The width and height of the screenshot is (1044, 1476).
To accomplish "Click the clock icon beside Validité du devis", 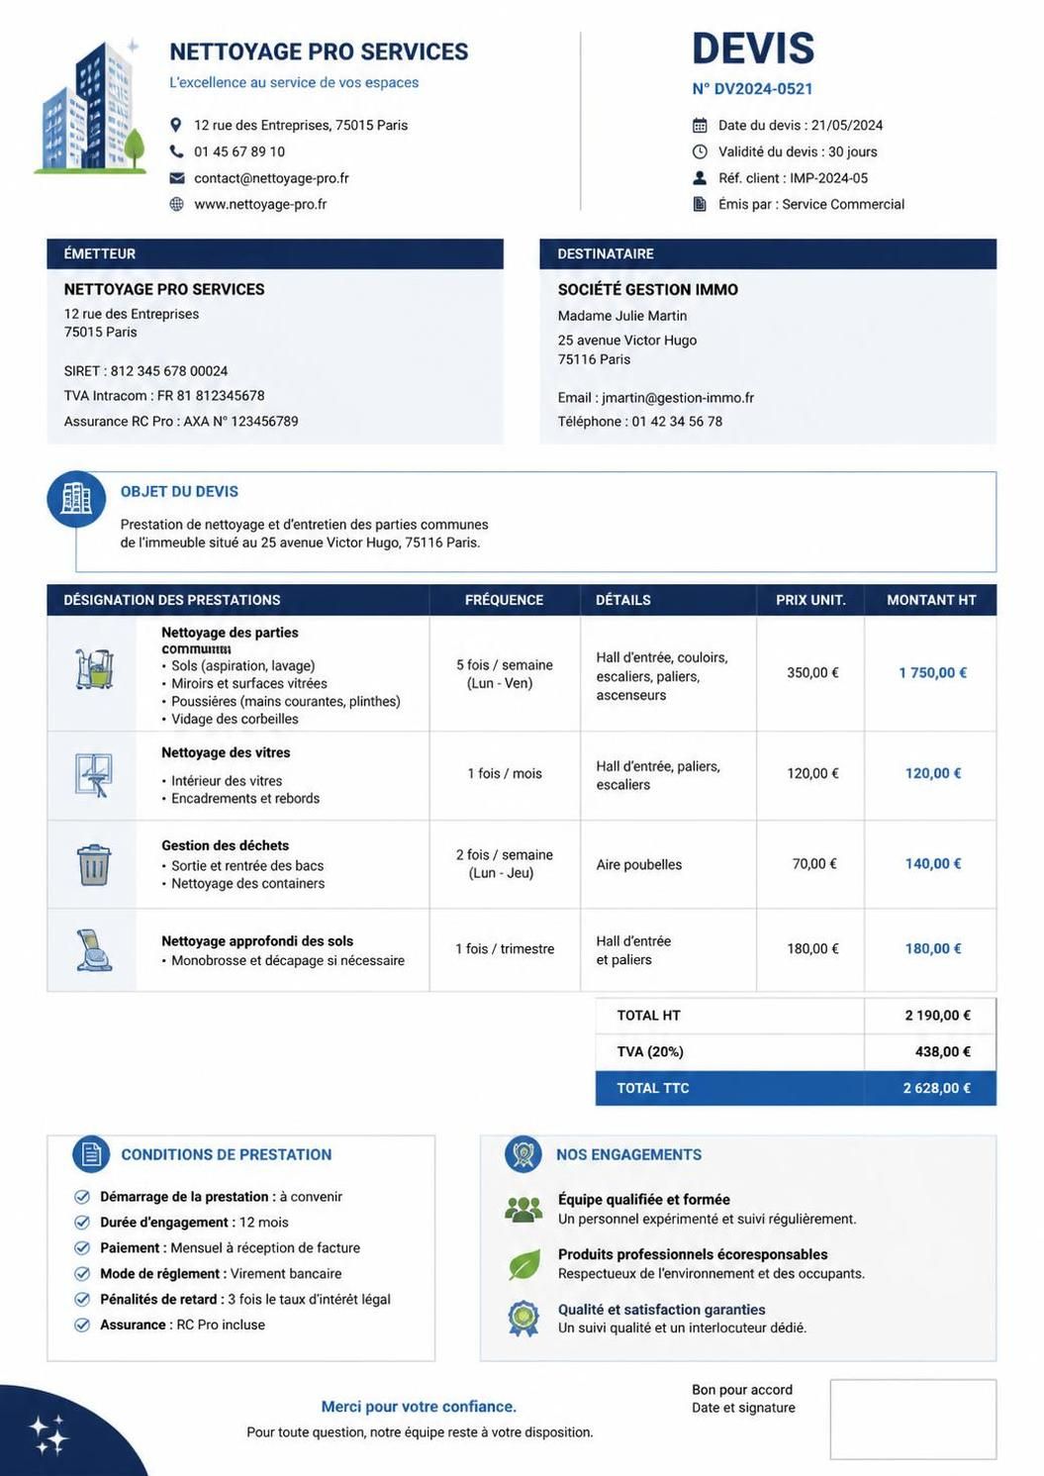I will (x=700, y=151).
